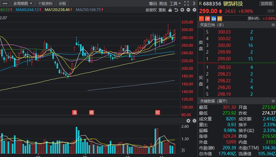Click the fullscreen expand icon
The image size is (276, 157).
[187, 4]
